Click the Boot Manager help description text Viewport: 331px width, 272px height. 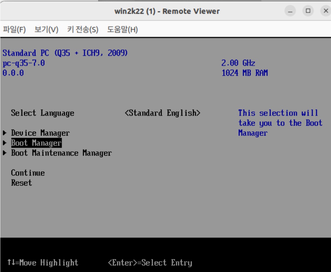pos(280,123)
